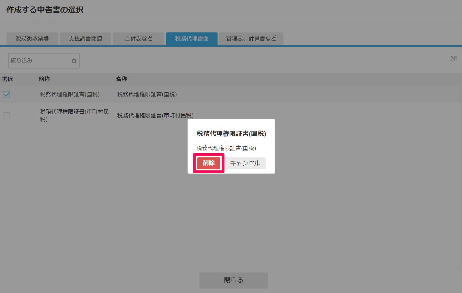The height and width of the screenshot is (293, 462).
Task: Click the 閉じる button at the bottom
Action: (233, 280)
